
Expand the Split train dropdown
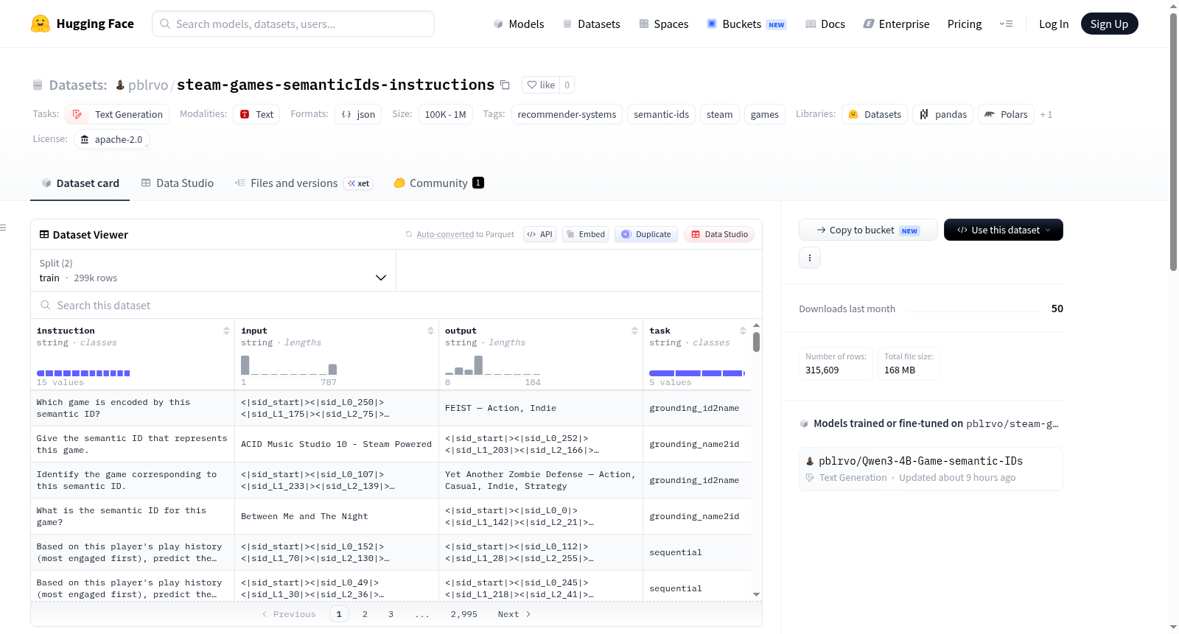pyautogui.click(x=213, y=270)
